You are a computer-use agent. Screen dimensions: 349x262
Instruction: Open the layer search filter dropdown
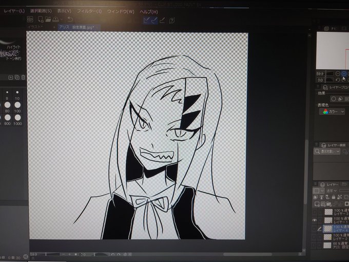pyautogui.click(x=327, y=152)
